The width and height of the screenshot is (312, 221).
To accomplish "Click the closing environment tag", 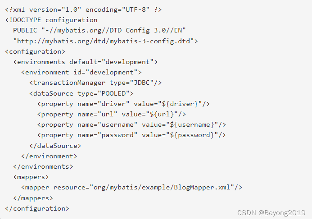I will click(49, 156).
